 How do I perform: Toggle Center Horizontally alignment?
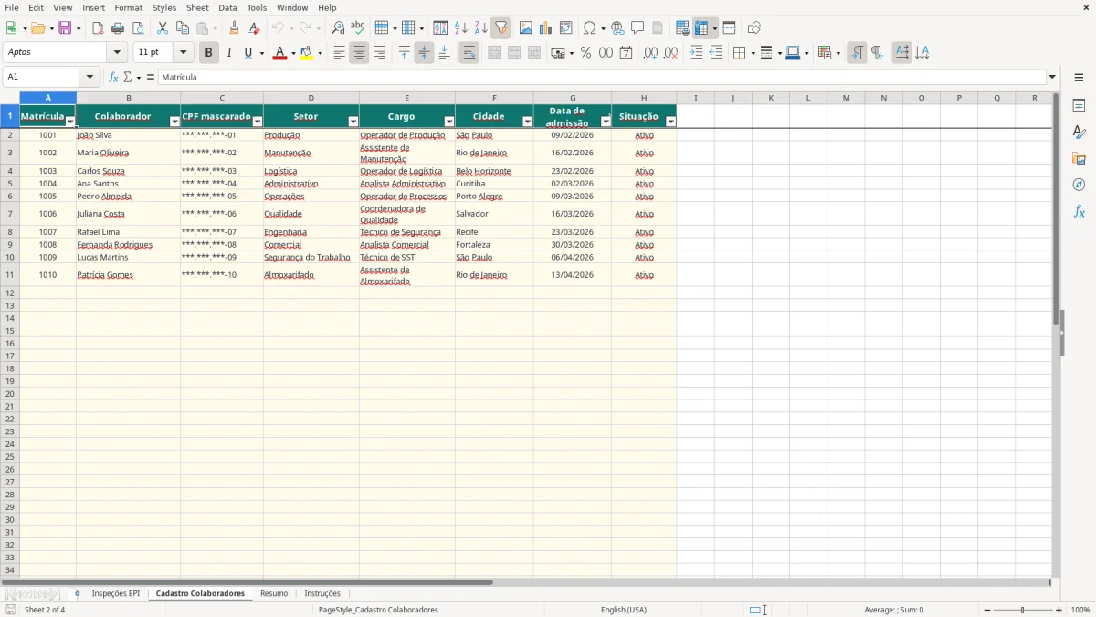(x=360, y=53)
